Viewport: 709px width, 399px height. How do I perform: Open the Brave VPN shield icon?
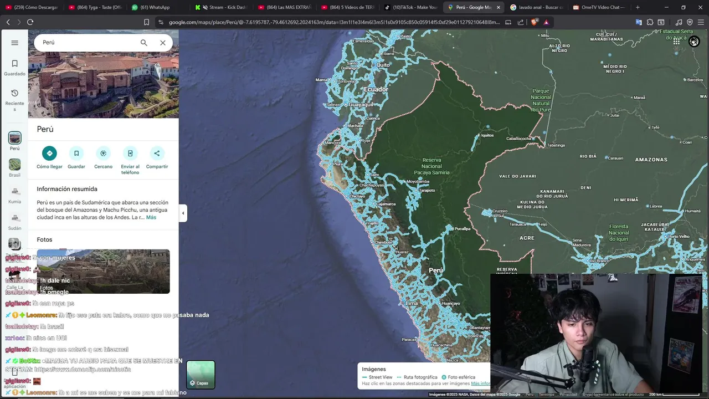pyautogui.click(x=690, y=22)
